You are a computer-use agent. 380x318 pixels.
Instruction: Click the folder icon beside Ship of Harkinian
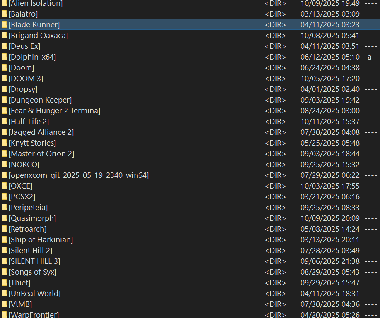point(4,239)
